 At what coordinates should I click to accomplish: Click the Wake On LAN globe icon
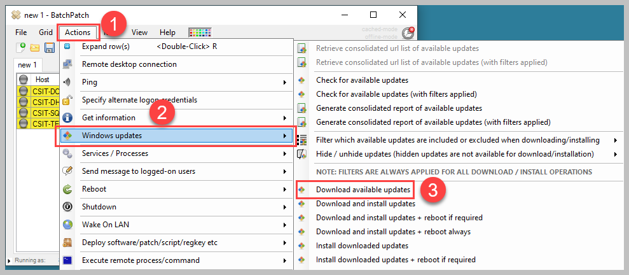(x=67, y=225)
